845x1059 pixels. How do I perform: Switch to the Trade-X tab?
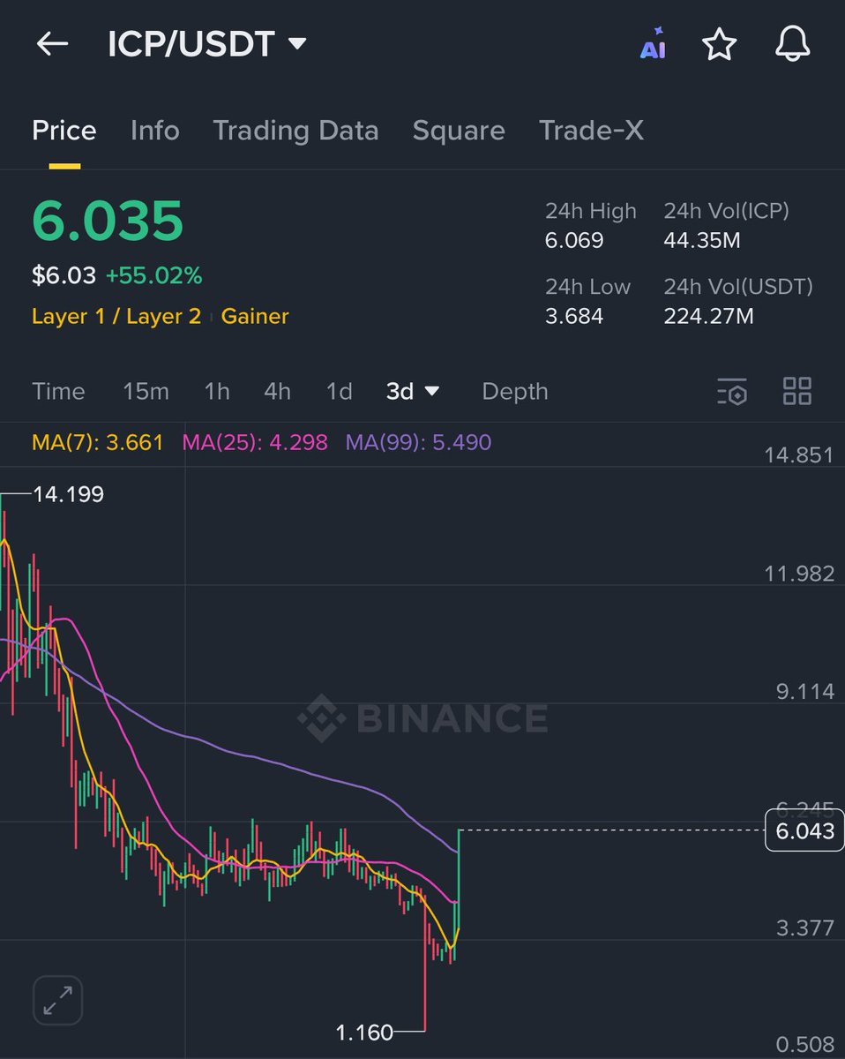591,131
